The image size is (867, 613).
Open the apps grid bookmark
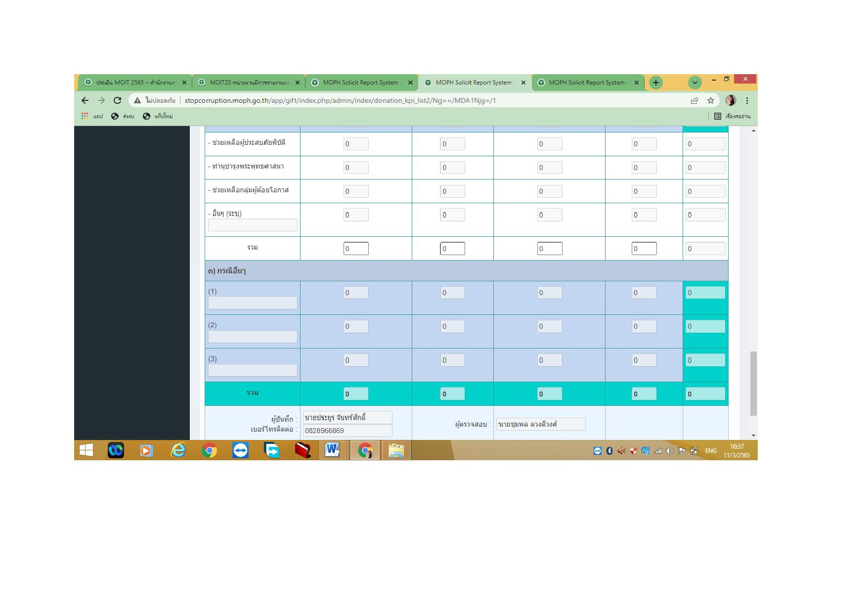[92, 116]
